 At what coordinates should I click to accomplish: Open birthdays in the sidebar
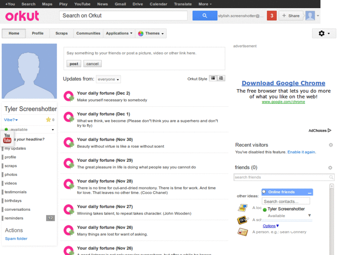(x=13, y=201)
